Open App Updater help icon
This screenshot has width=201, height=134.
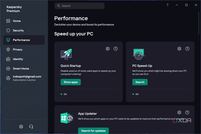[187, 112]
